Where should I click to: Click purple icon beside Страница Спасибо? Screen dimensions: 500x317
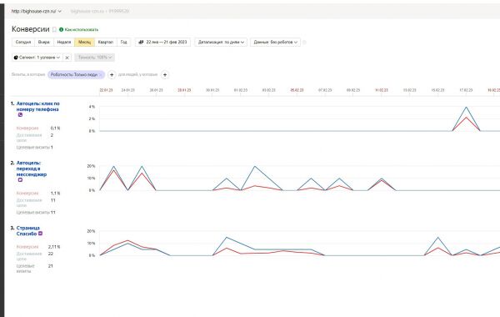click(40, 234)
